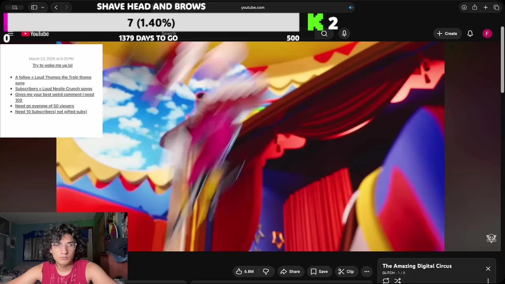505x284 pixels.
Task: Expand the Safari sidebar dropdown chevron
Action: click(43, 7)
